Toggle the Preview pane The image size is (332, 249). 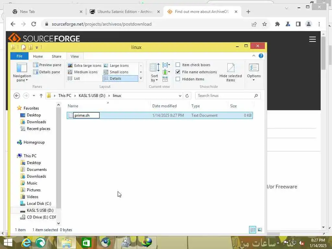click(x=47, y=65)
